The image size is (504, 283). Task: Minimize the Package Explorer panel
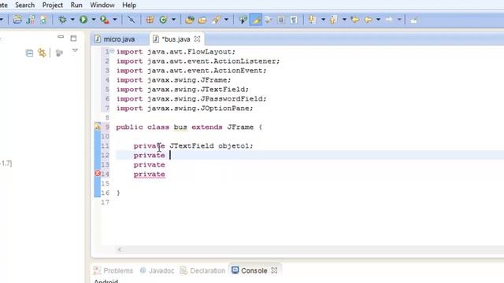(61, 37)
